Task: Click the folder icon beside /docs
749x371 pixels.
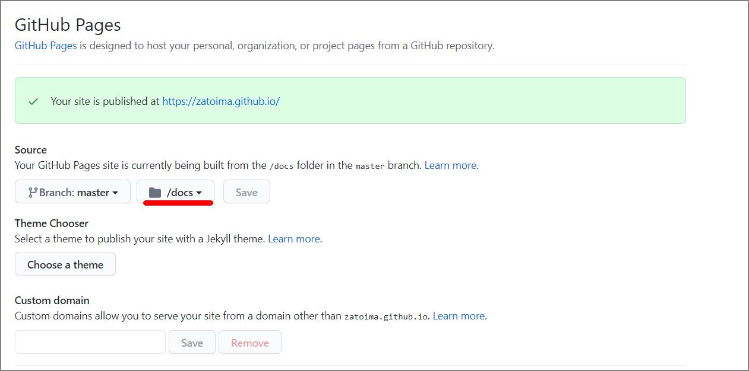Action: 155,193
